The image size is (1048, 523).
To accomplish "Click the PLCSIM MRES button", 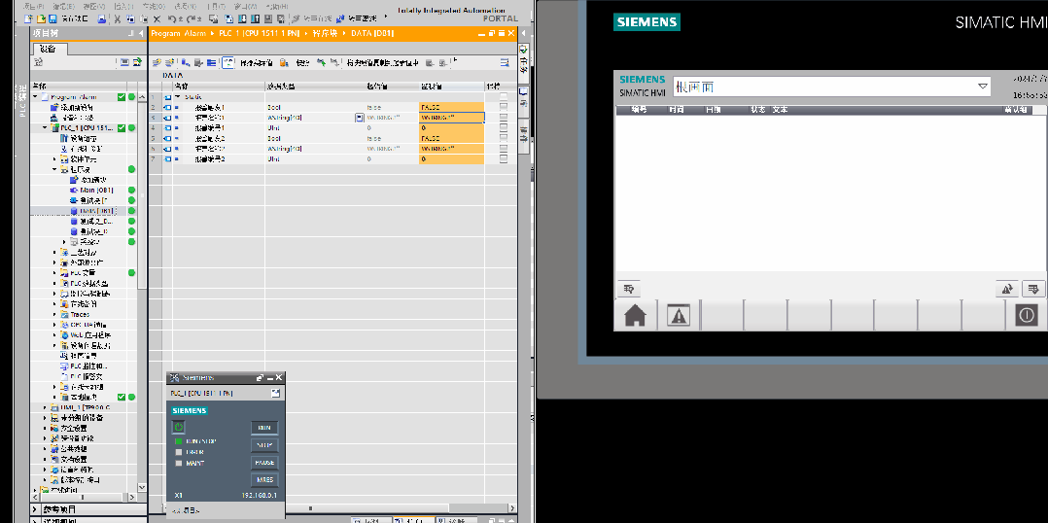I will click(x=264, y=479).
